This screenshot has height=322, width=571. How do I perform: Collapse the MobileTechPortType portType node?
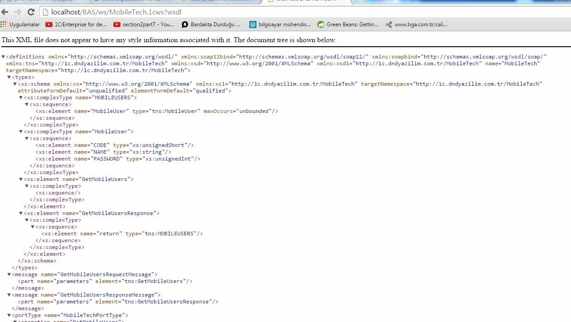click(x=10, y=315)
